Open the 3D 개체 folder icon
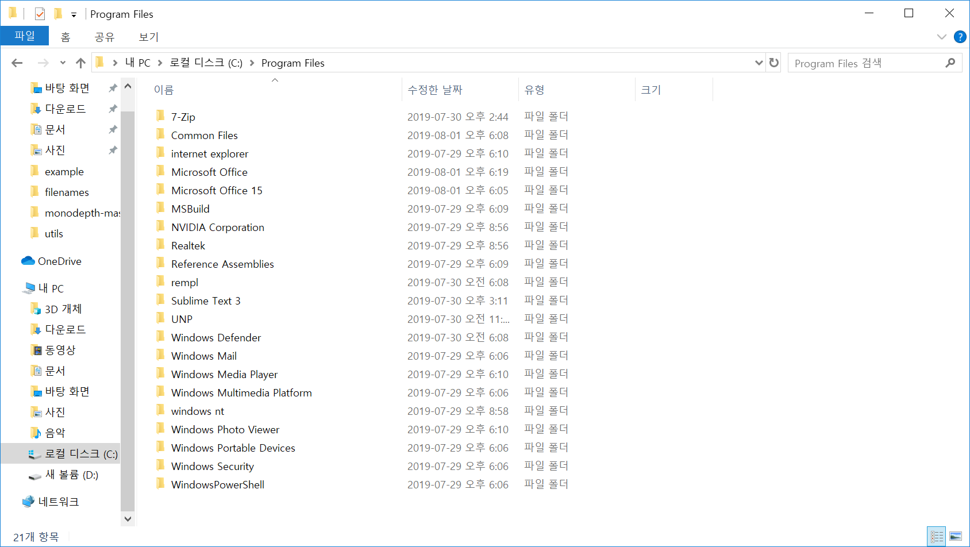 pos(36,309)
